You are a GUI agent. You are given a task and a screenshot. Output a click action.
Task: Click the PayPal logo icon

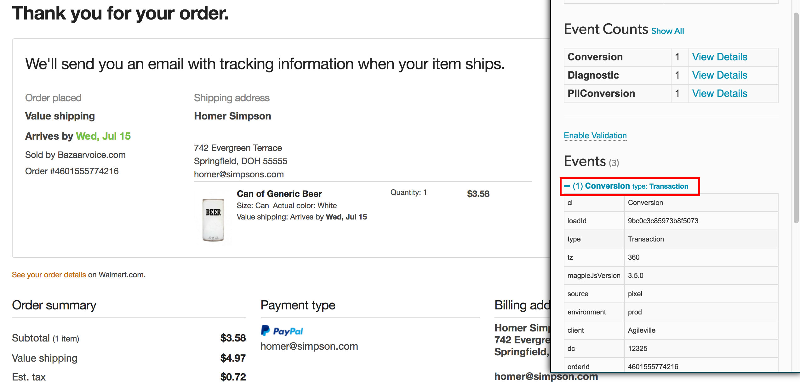coord(282,330)
